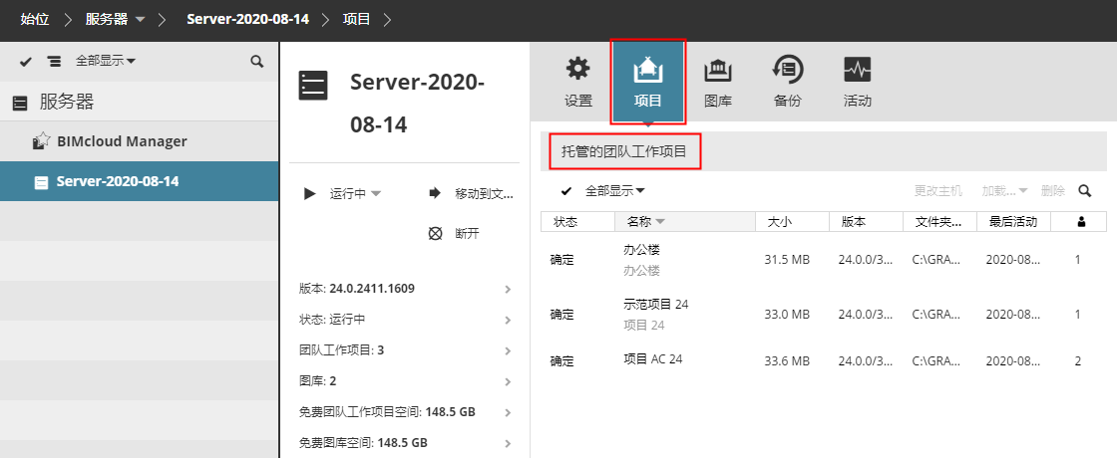Image resolution: width=1117 pixels, height=458 pixels.
Task: Click the 更改主机 change host button
Action: [x=938, y=190]
